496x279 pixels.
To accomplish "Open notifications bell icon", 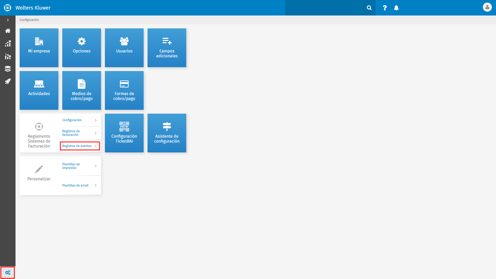I will point(396,8).
